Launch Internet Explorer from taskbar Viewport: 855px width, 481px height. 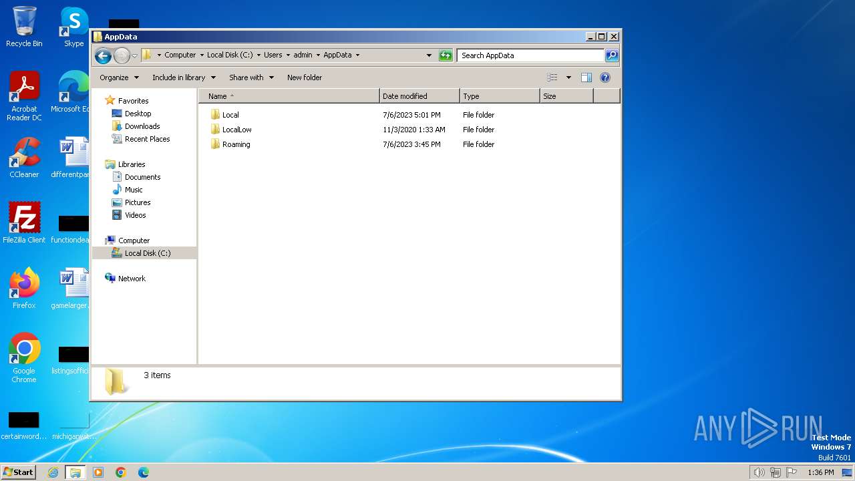53,472
